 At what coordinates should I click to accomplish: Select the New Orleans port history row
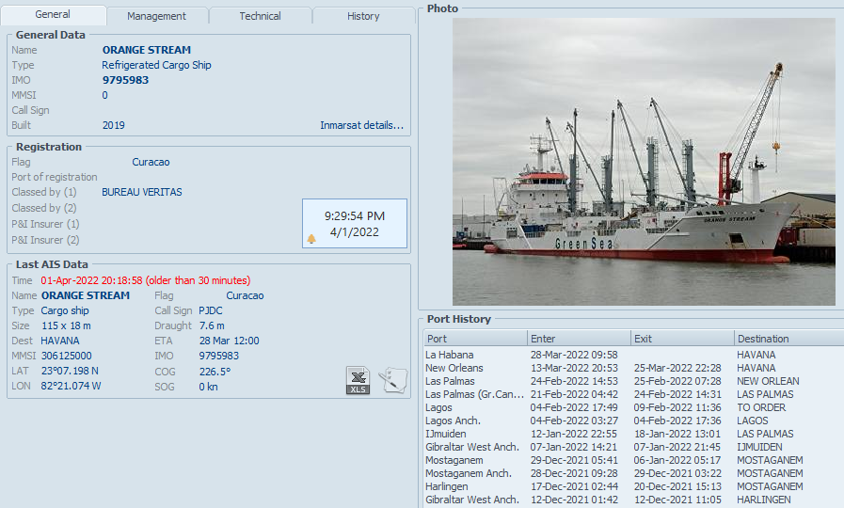(x=633, y=368)
